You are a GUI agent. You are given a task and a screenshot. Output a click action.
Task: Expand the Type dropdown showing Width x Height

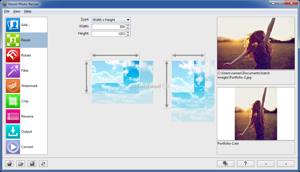tap(111, 20)
